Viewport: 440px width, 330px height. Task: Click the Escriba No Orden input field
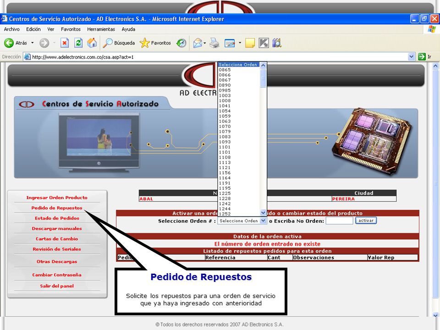click(339, 221)
